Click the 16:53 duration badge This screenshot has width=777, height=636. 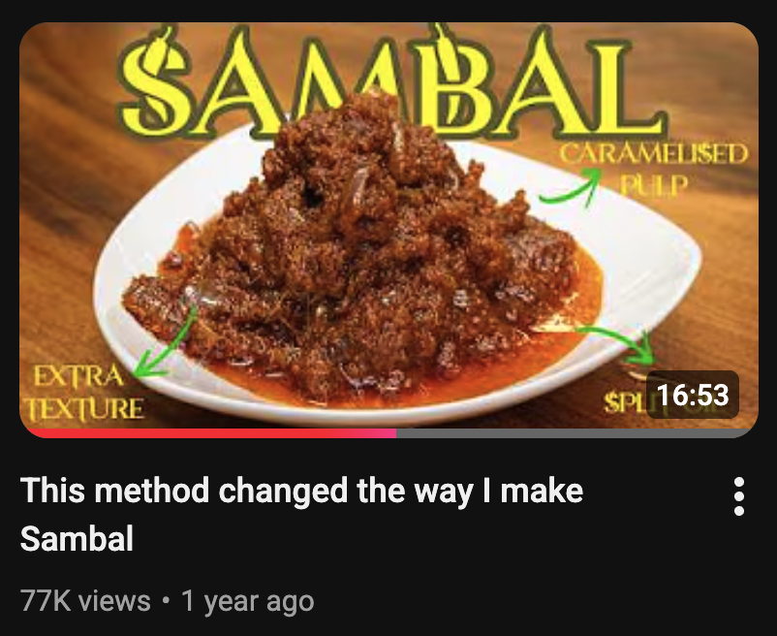pyautogui.click(x=693, y=395)
